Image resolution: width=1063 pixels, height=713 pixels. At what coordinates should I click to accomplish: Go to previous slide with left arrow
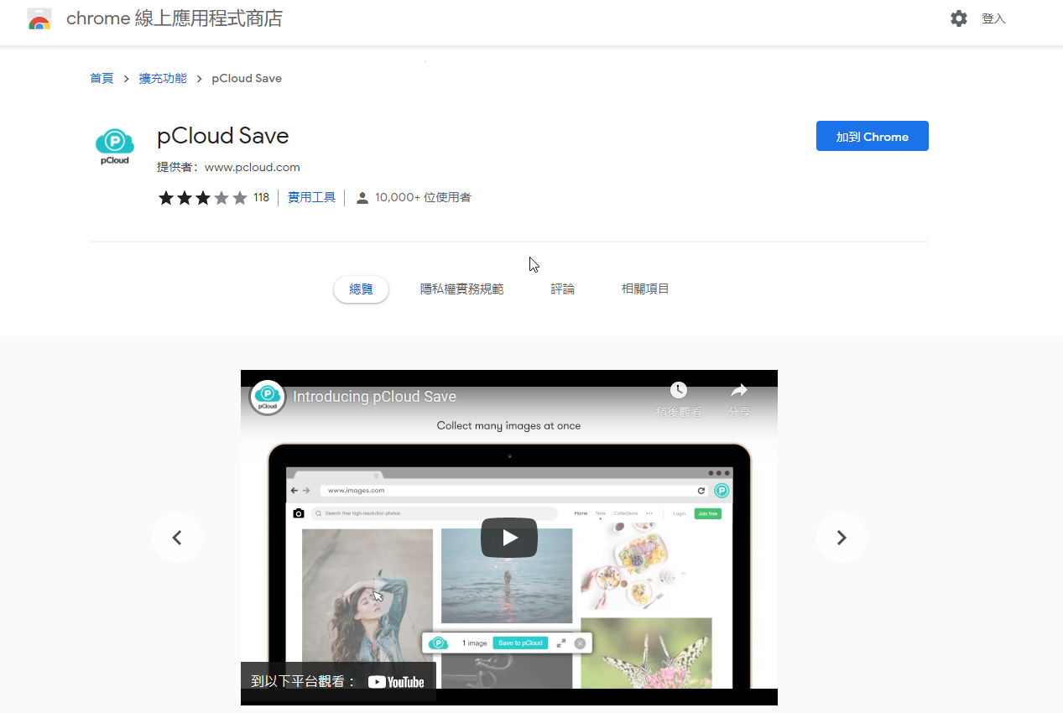pyautogui.click(x=177, y=538)
